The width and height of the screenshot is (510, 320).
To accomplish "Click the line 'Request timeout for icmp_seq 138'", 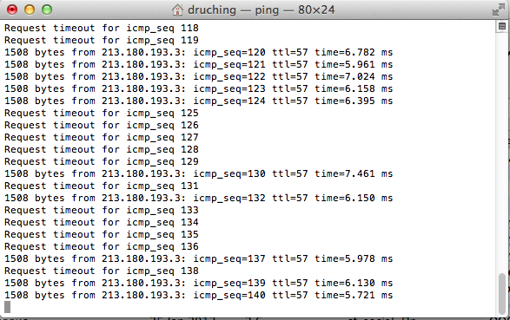I will (x=102, y=271).
